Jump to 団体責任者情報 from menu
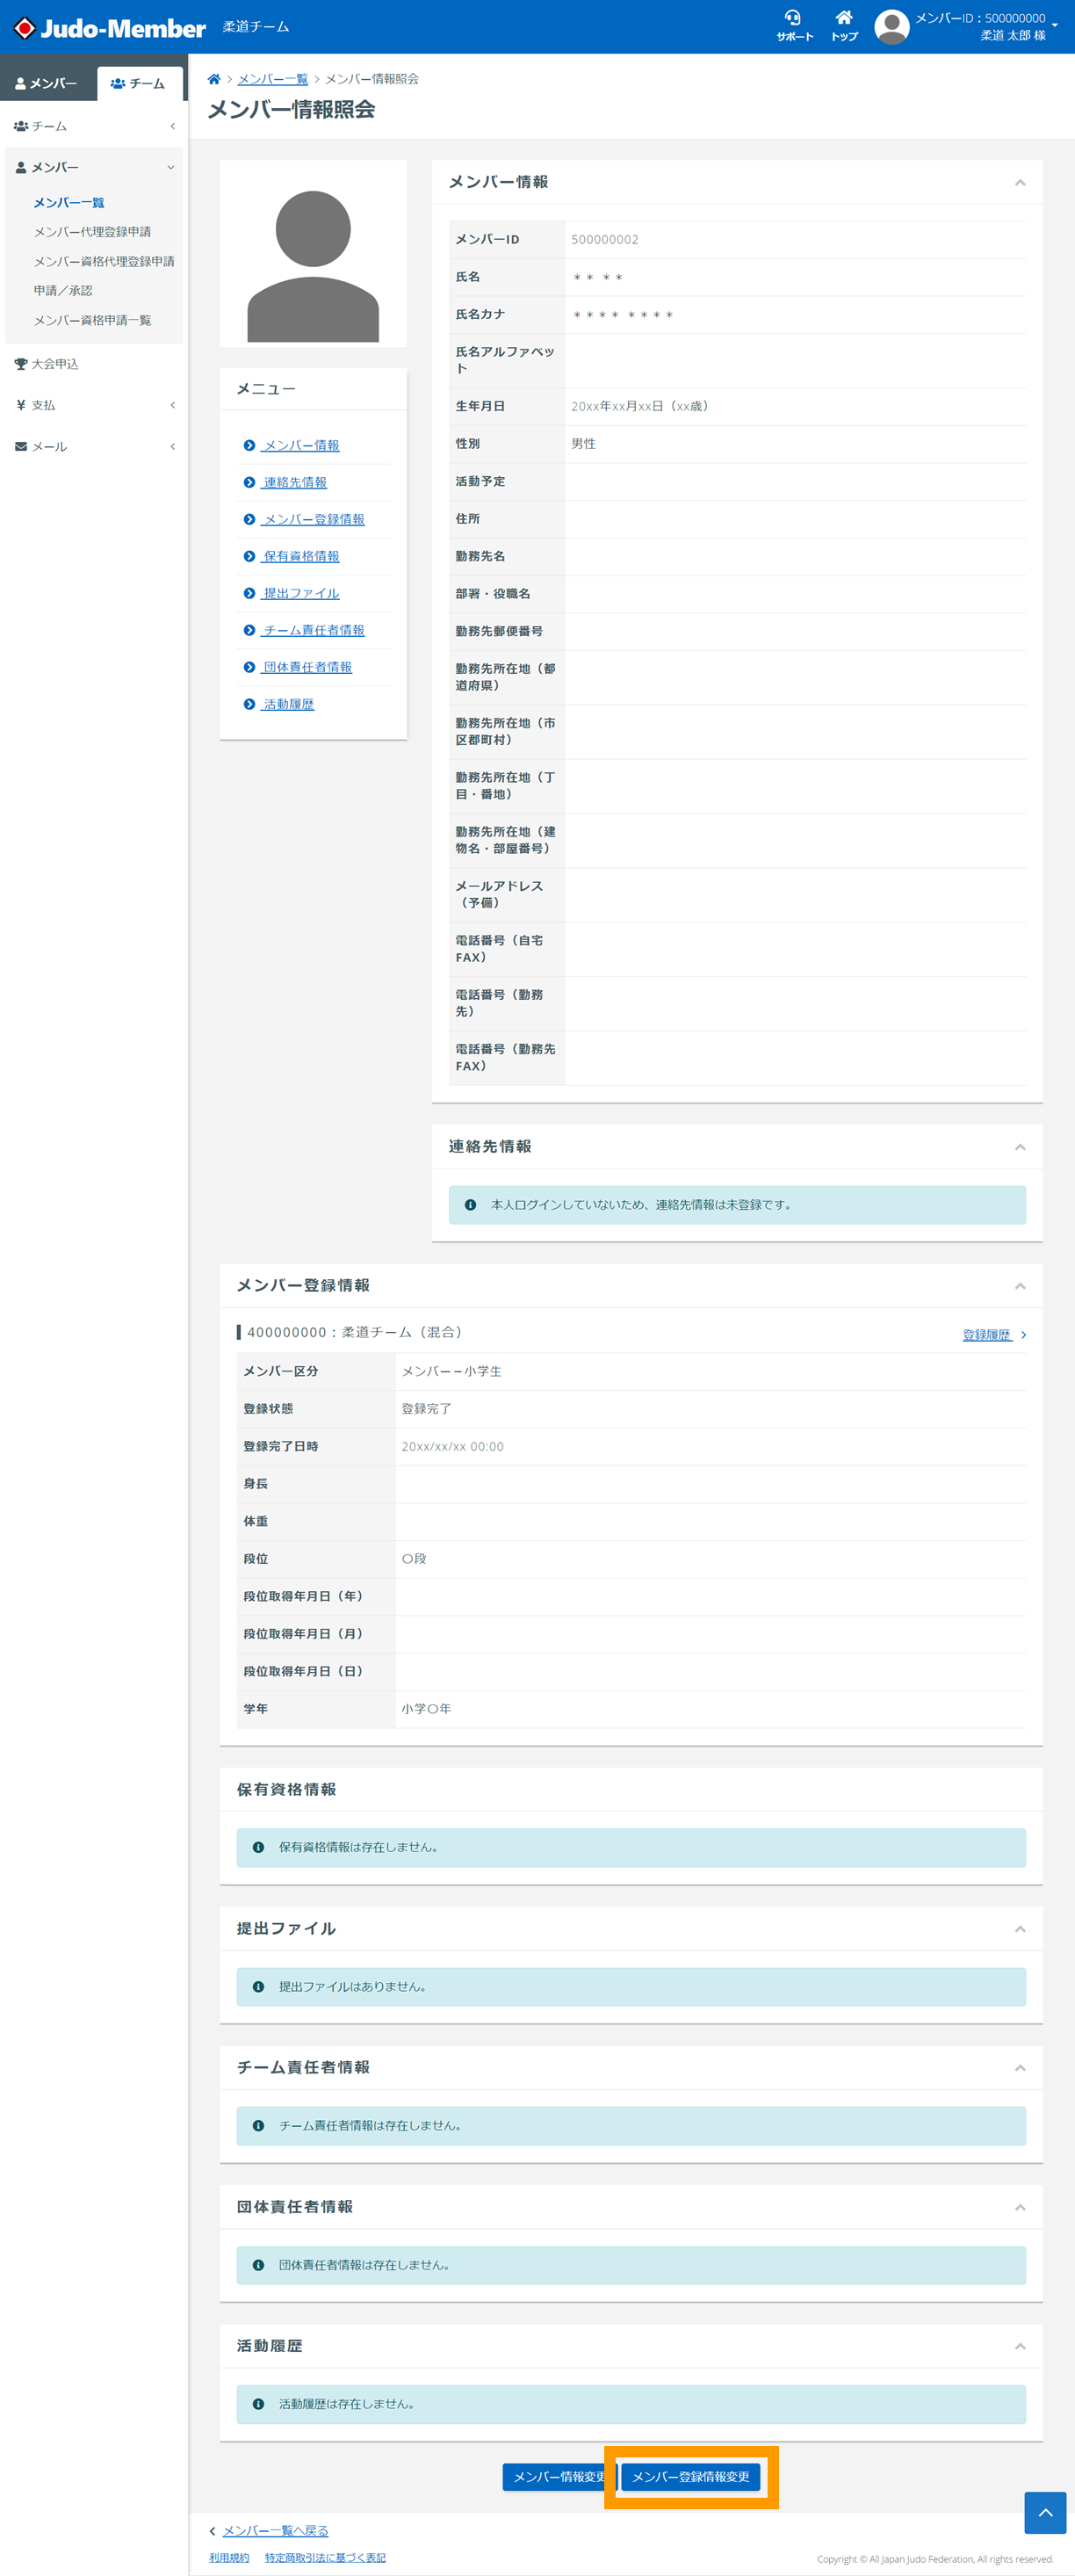The width and height of the screenshot is (1075, 2576). click(307, 668)
